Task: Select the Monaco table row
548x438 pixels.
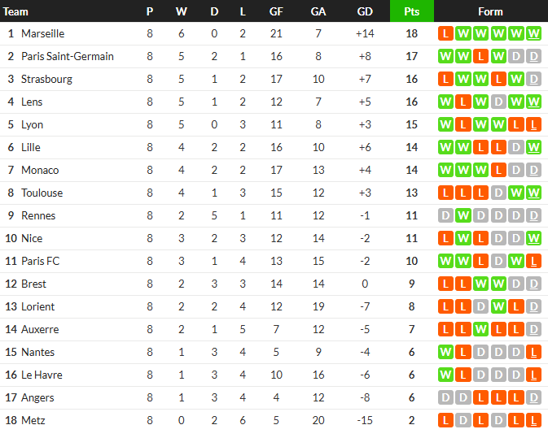Action: (x=274, y=170)
